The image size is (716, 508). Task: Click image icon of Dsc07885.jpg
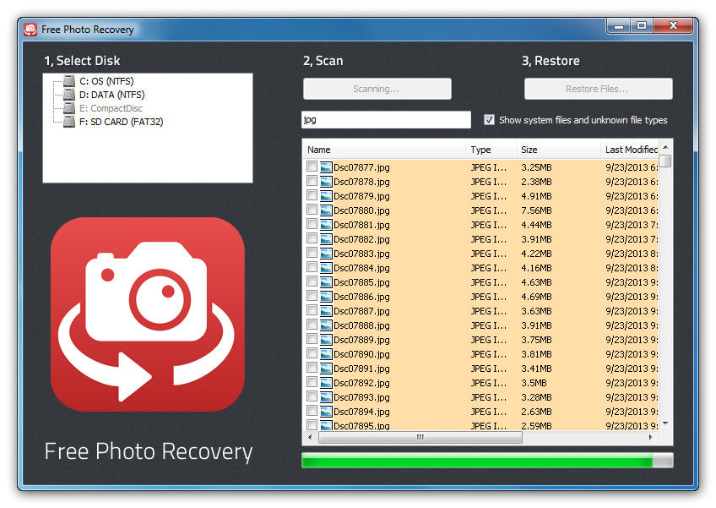click(326, 282)
